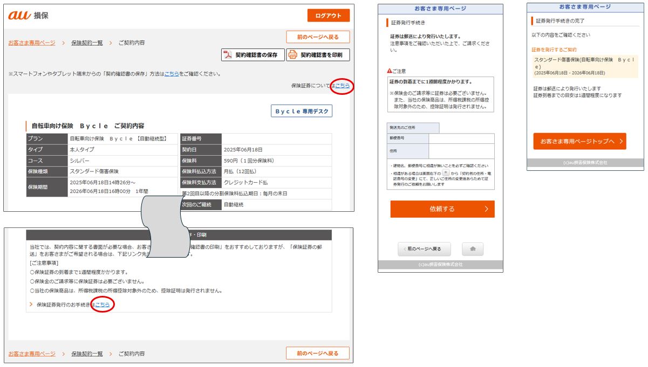Click bottom 前のページへ戻る button
Image resolution: width=648 pixels, height=367 pixels.
coord(318,354)
